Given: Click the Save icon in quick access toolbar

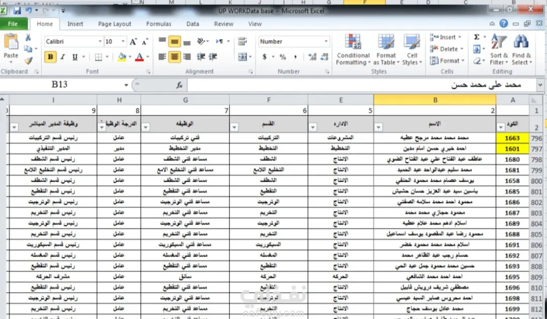Looking at the screenshot, I should tap(17, 11).
